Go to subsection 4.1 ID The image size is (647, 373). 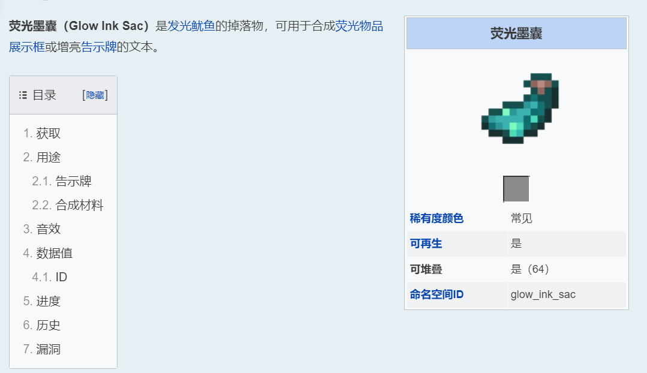point(61,278)
